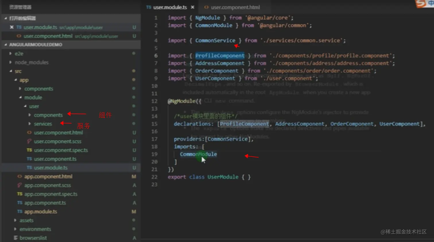Expand the e2e folder

11,53
